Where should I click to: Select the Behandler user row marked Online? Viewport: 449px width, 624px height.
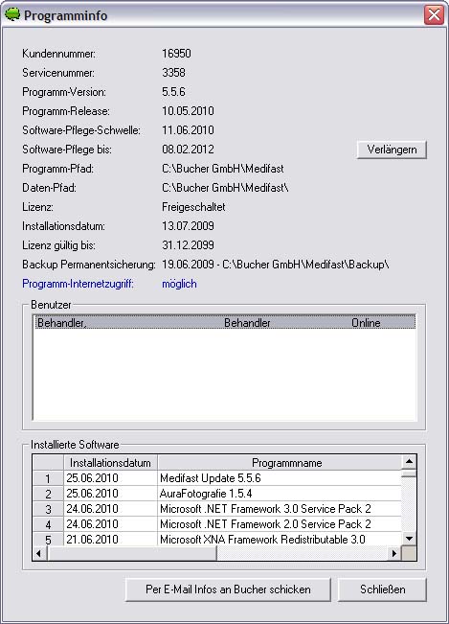225,322
